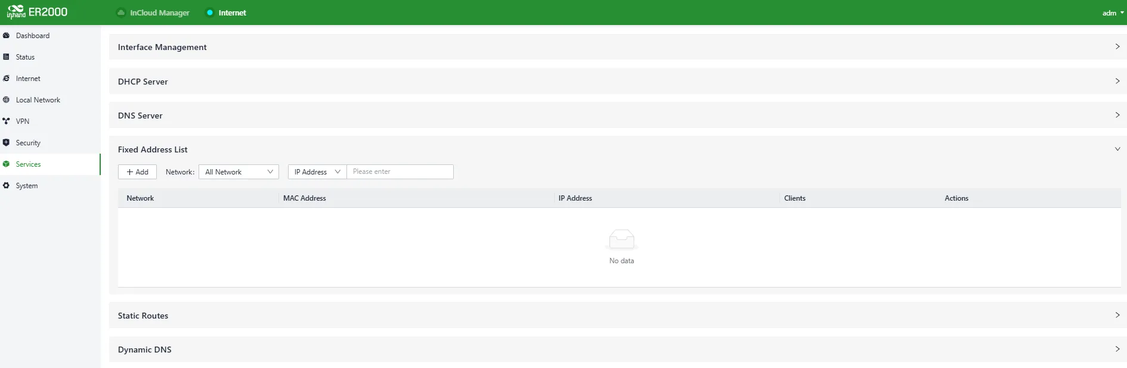This screenshot has width=1127, height=368.
Task: Open the Local Network menu
Action: (50, 100)
